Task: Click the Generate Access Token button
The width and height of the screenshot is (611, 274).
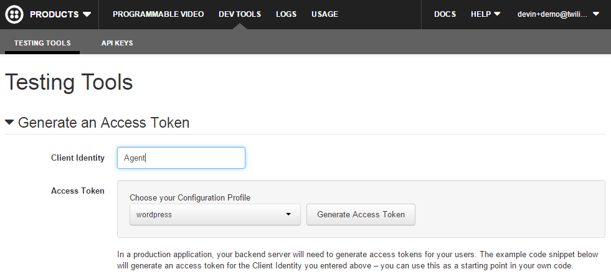Action: [361, 214]
